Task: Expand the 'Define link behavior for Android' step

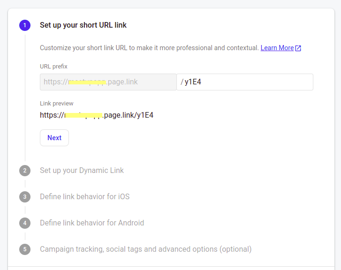Action: click(x=92, y=223)
